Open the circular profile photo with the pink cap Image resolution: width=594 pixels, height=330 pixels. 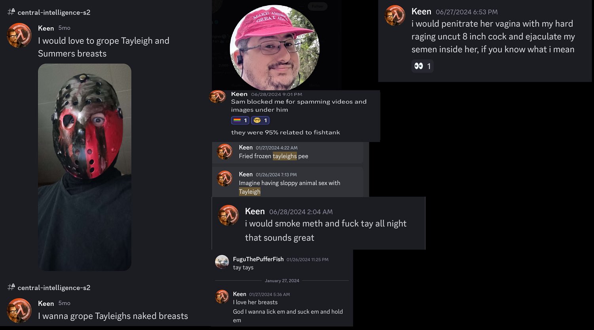coord(275,46)
